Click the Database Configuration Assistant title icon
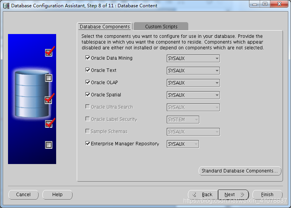The height and width of the screenshot is (208, 291). [x=6, y=6]
